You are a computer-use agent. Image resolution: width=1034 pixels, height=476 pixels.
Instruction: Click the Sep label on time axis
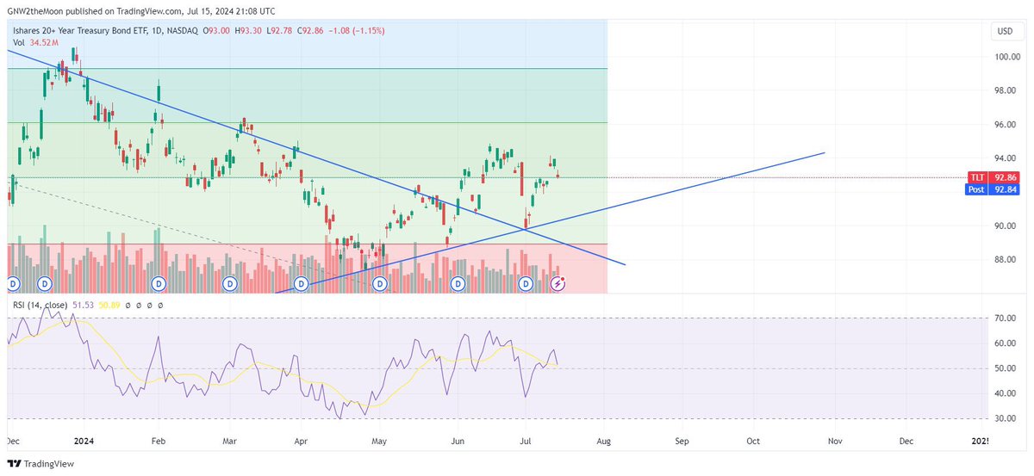click(x=682, y=441)
